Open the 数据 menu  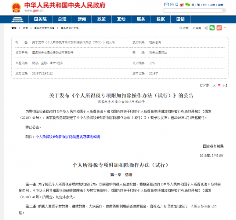[x=161, y=19]
